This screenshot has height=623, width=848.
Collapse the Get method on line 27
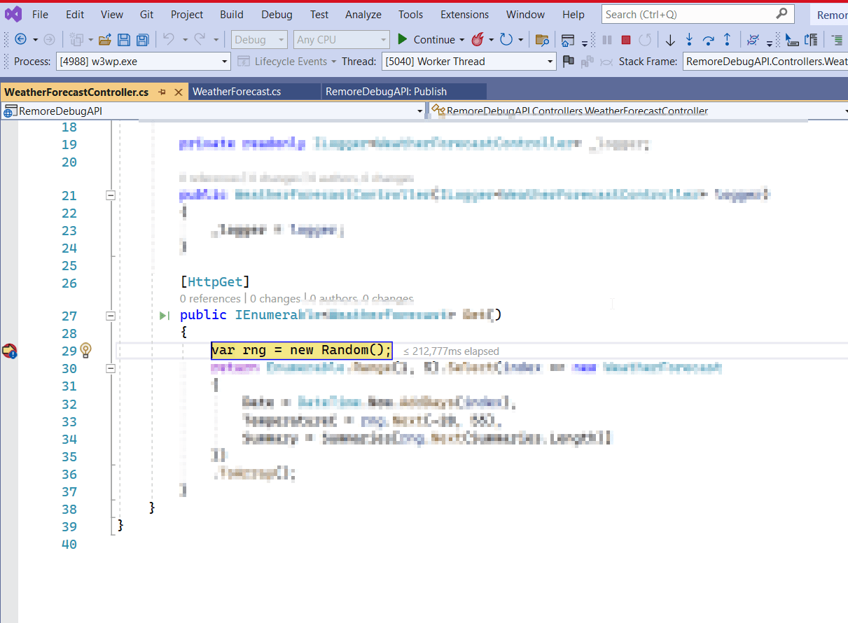[x=111, y=315]
